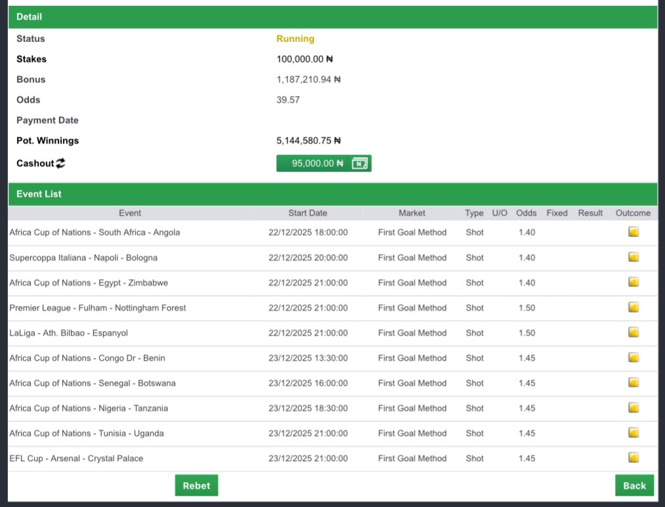This screenshot has width=665, height=507.
Task: Click the Pot. Winnings label
Action: 47,141
